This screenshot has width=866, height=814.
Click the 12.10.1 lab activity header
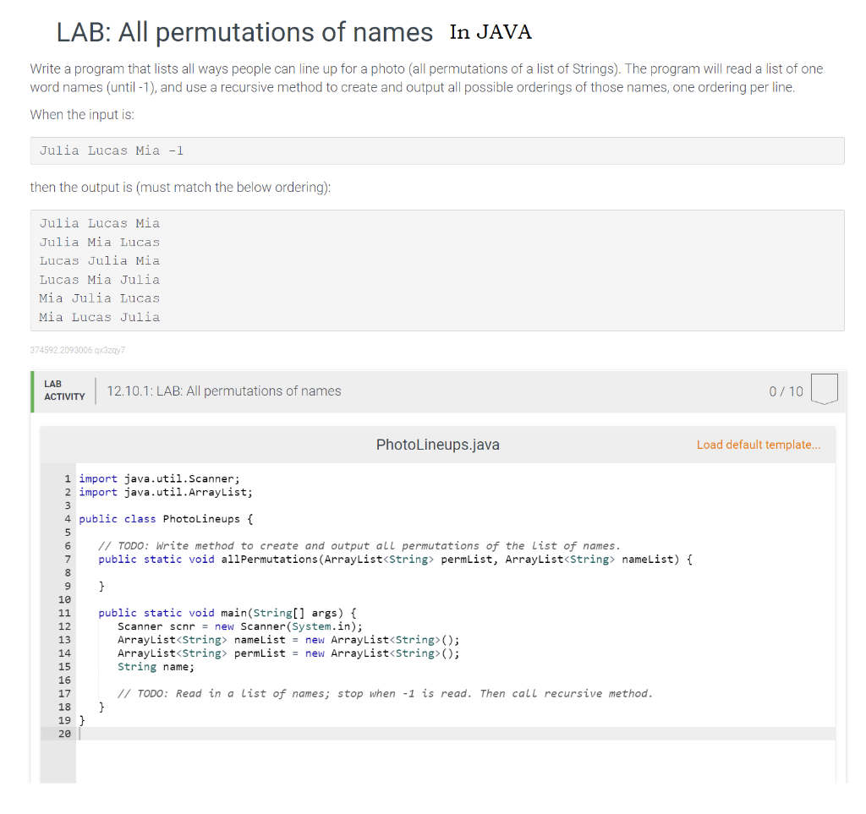[x=224, y=391]
